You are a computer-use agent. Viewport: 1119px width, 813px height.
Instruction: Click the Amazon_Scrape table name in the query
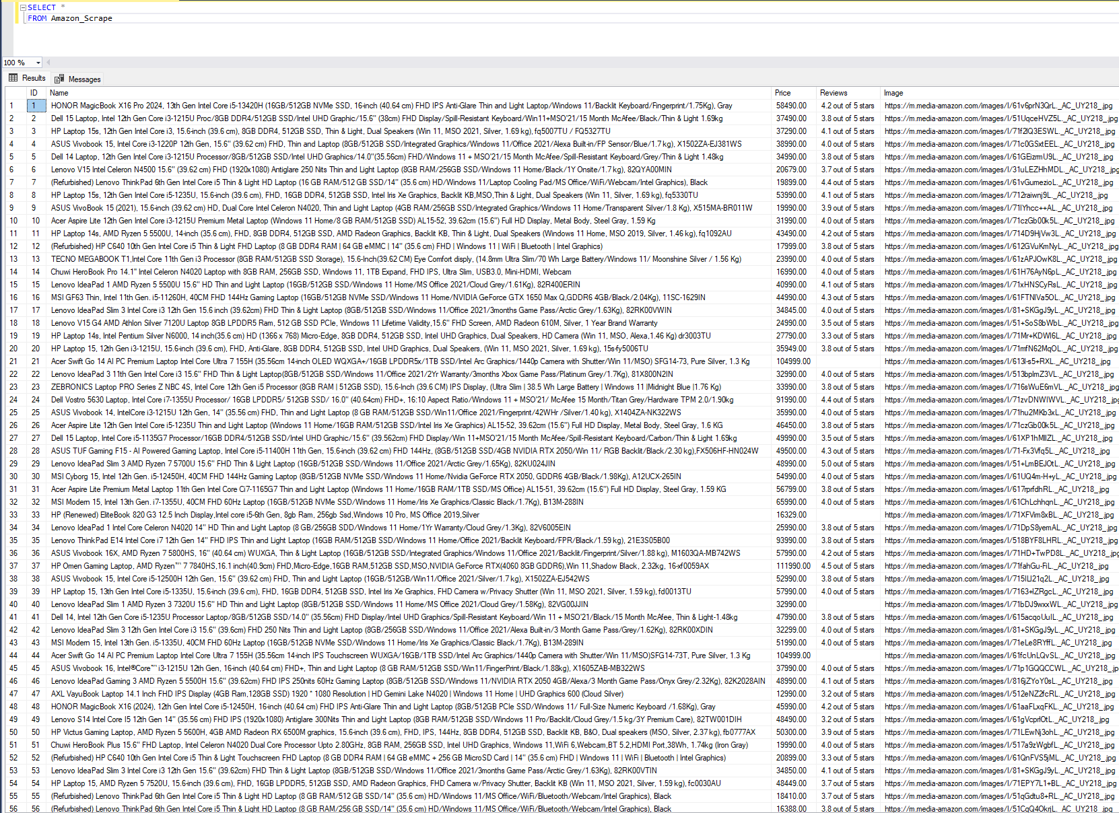(81, 18)
